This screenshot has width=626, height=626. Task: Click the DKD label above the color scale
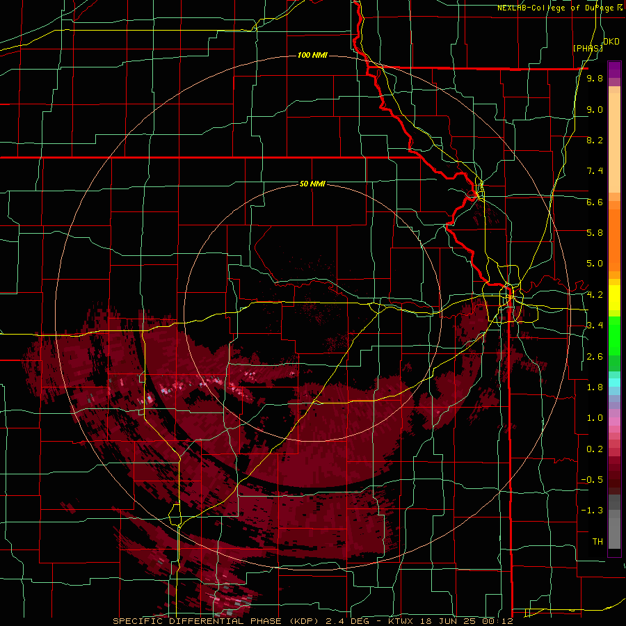(x=611, y=42)
